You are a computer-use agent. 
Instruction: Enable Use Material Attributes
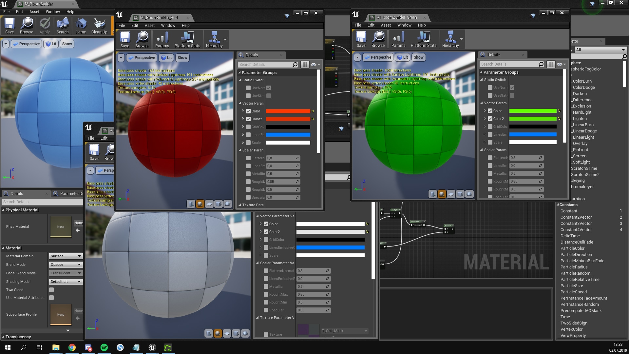tap(51, 298)
